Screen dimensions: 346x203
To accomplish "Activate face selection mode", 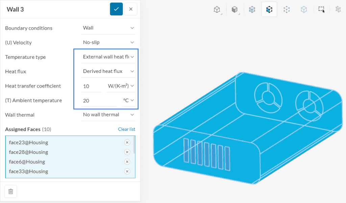I will click(x=269, y=10).
